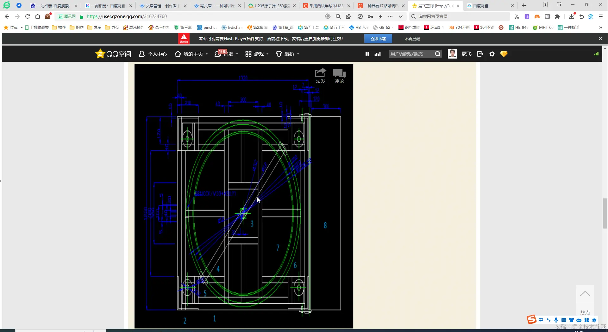Show more bookmarks via the overflow chevron
This screenshot has height=332, width=608.
[600, 28]
